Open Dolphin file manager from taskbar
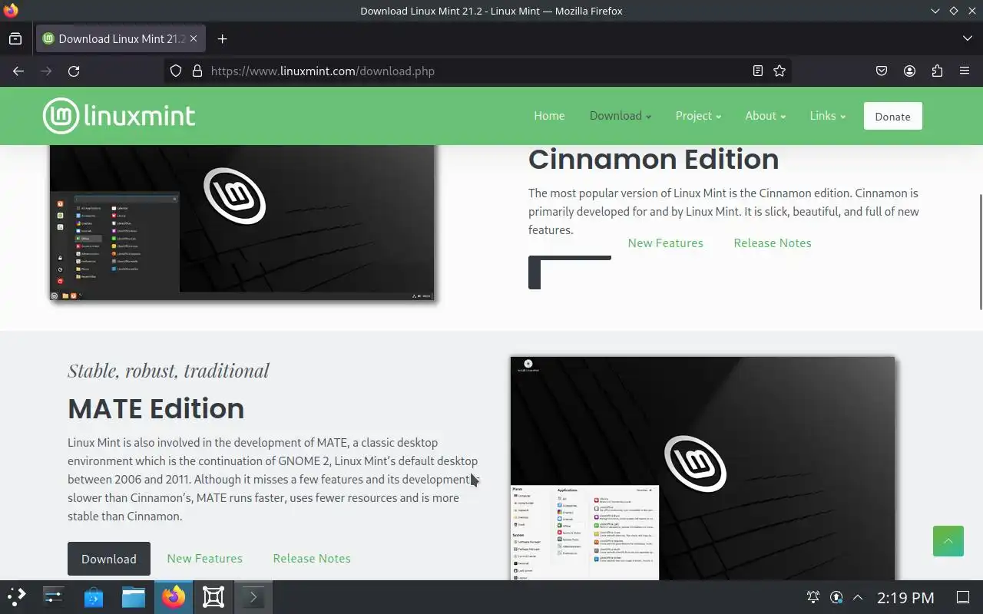Screen dimensions: 983x614 [134, 597]
